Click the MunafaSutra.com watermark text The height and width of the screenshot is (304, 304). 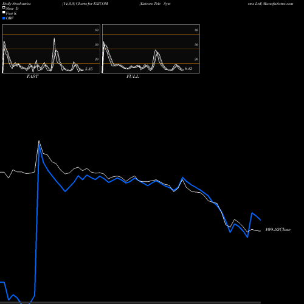pyautogui.click(x=278, y=4)
